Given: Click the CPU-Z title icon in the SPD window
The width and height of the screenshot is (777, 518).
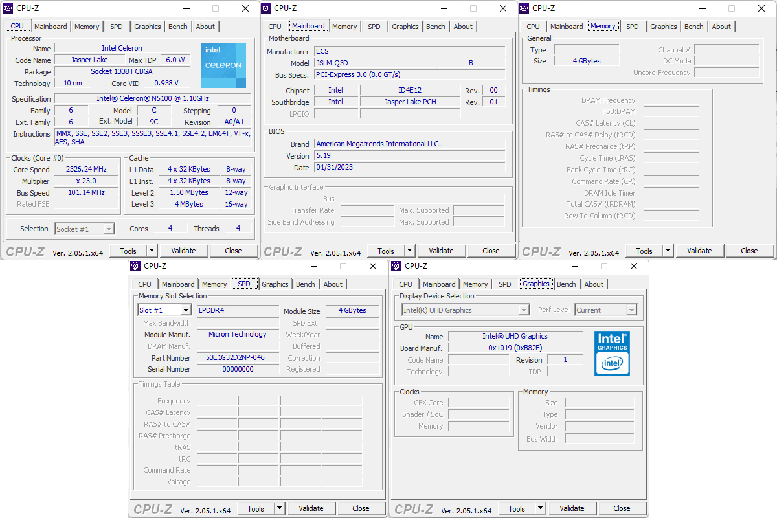Looking at the screenshot, I should click(x=135, y=266).
